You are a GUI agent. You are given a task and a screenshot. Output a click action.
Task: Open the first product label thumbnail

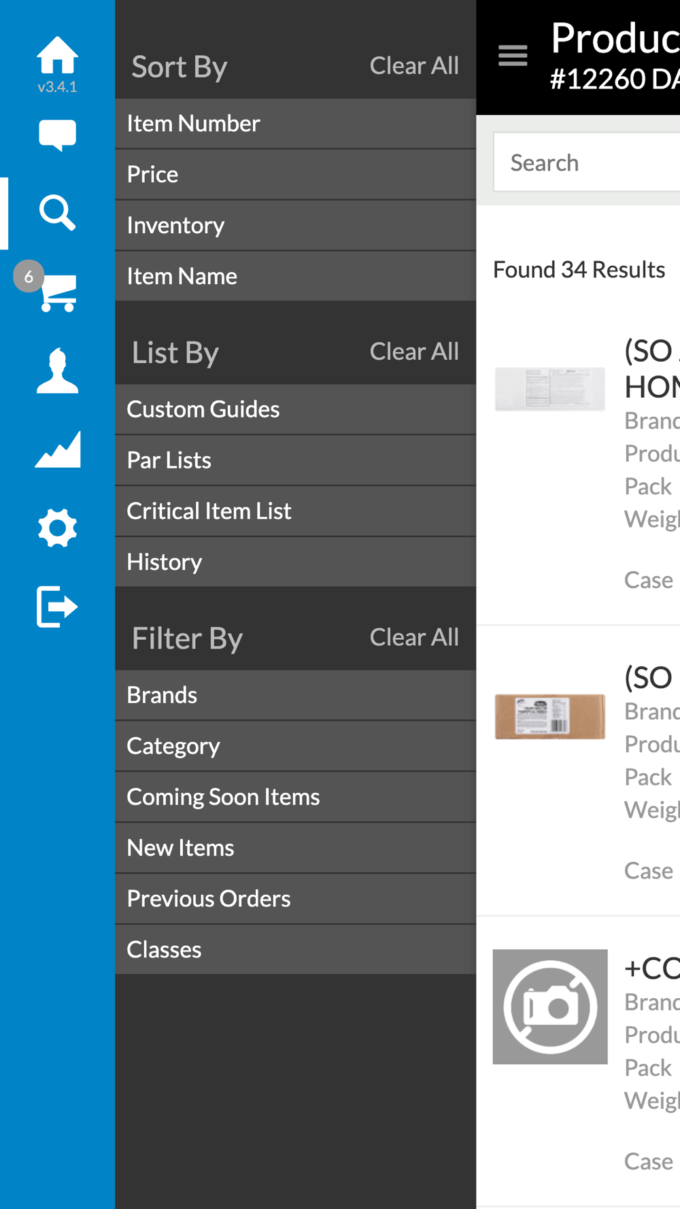tap(550, 389)
